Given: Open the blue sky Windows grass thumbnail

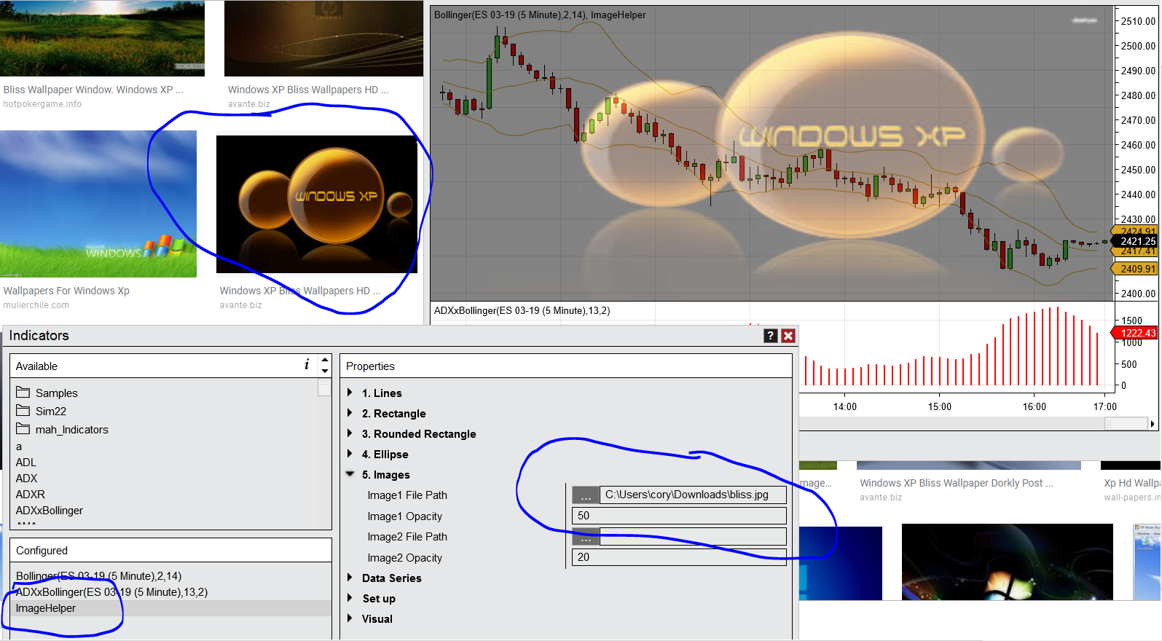Looking at the screenshot, I should (98, 204).
